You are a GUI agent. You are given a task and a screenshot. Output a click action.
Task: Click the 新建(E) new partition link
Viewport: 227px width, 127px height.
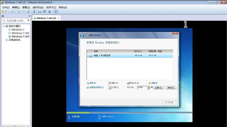[x=153, y=83]
